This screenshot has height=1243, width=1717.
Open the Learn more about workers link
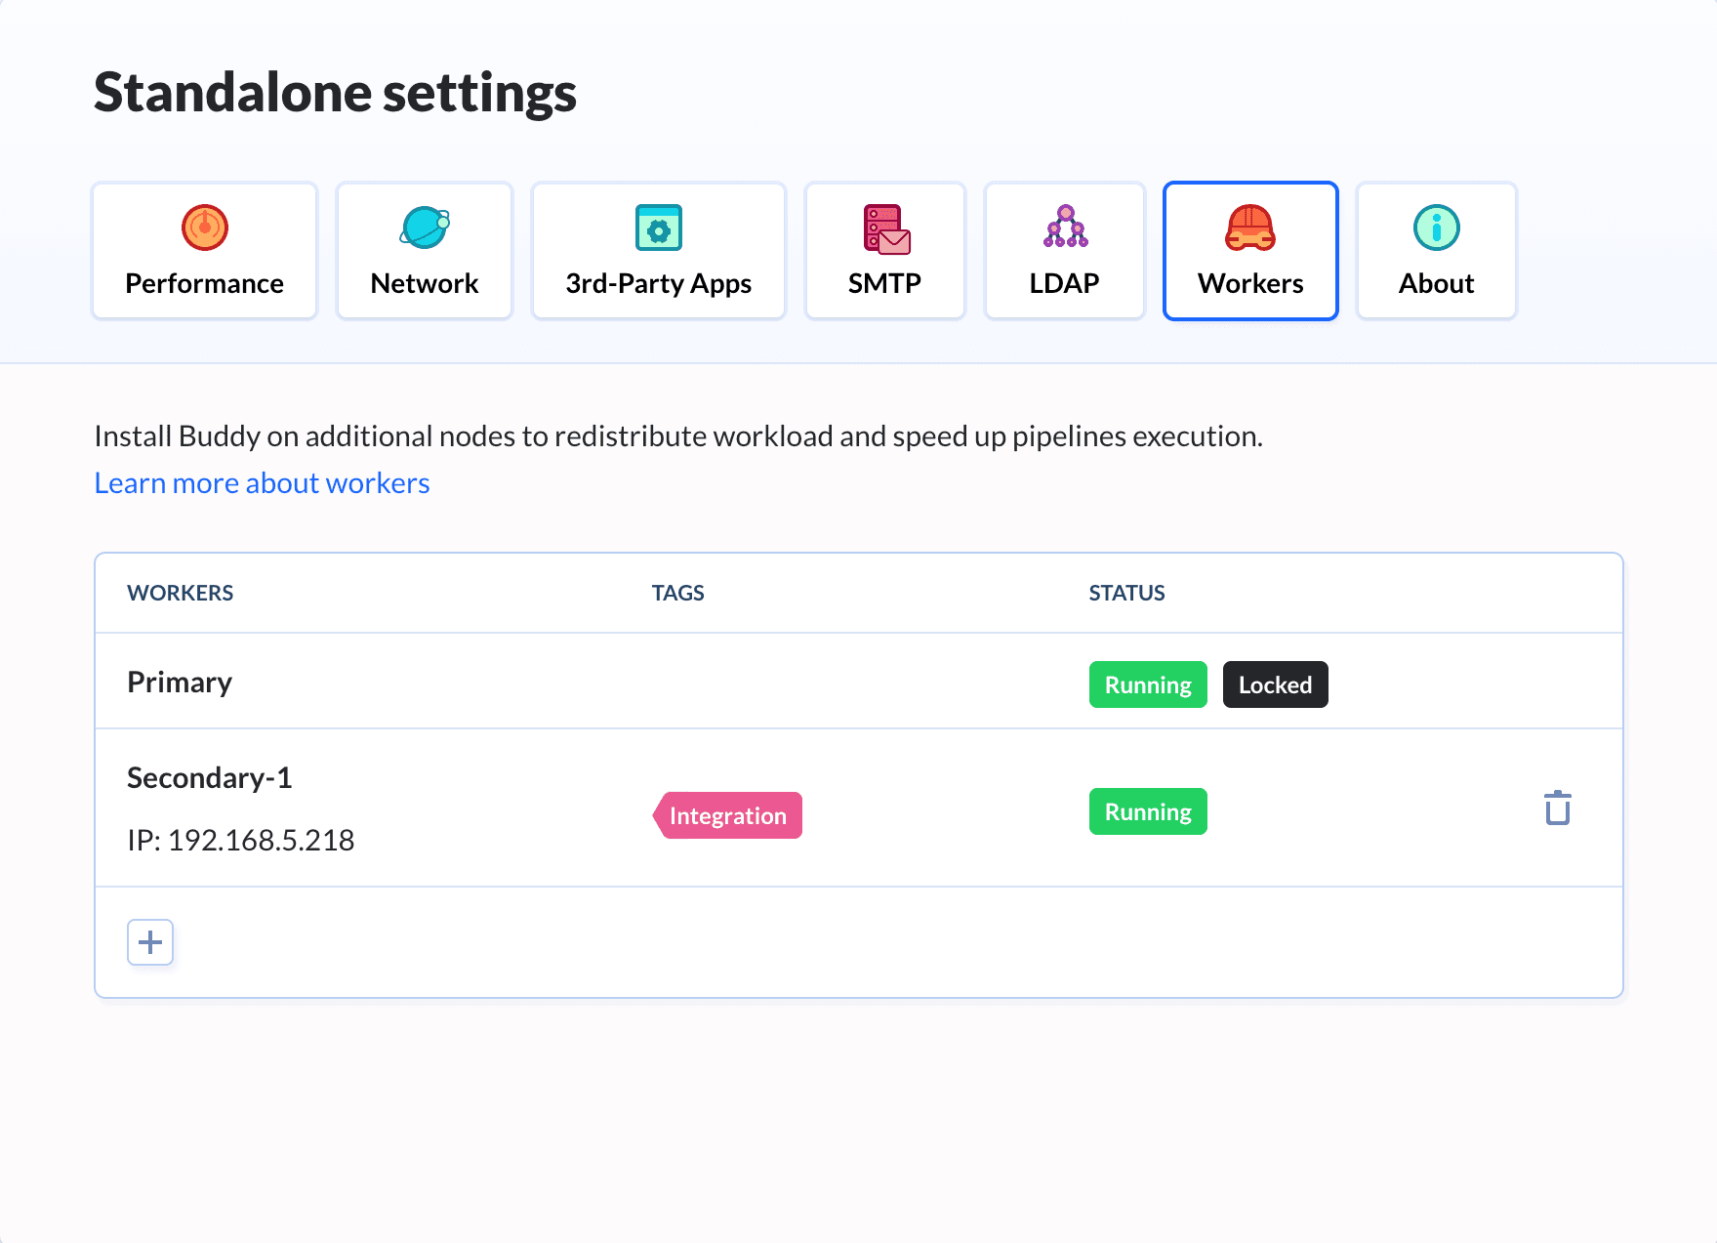[x=261, y=482]
